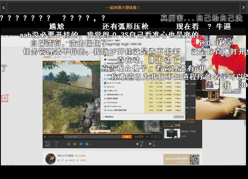This screenshot has height=179, width=248.
Task: Select the red gift emoji icon
Action: pos(69,144)
